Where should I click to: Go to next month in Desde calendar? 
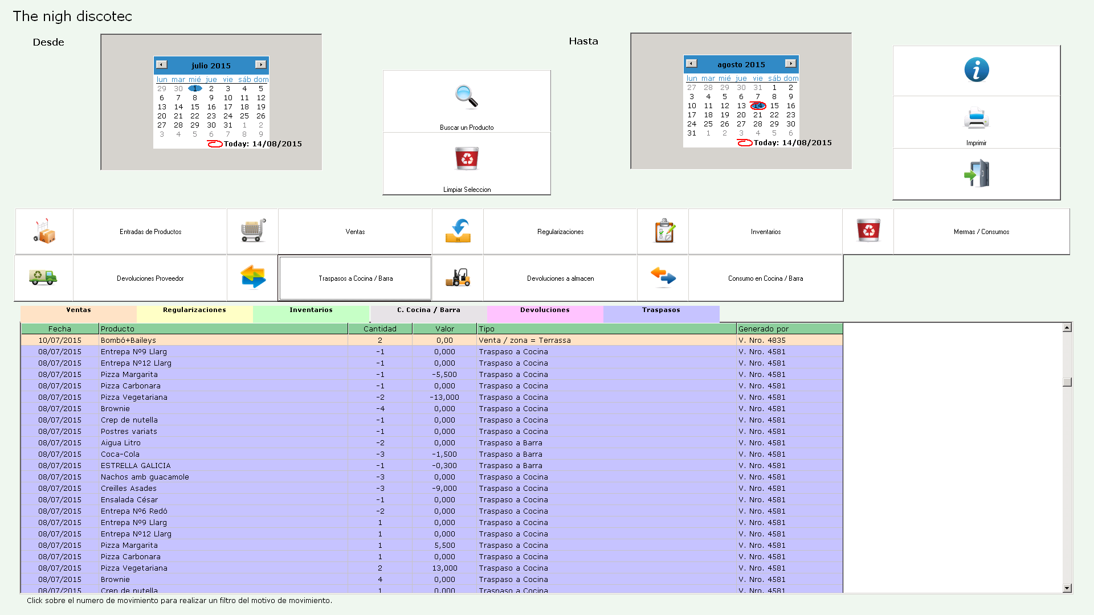pyautogui.click(x=260, y=65)
